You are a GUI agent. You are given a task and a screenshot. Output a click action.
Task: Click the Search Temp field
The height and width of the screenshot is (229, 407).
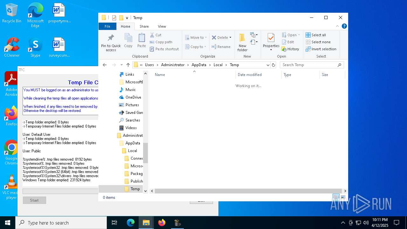pos(312,65)
